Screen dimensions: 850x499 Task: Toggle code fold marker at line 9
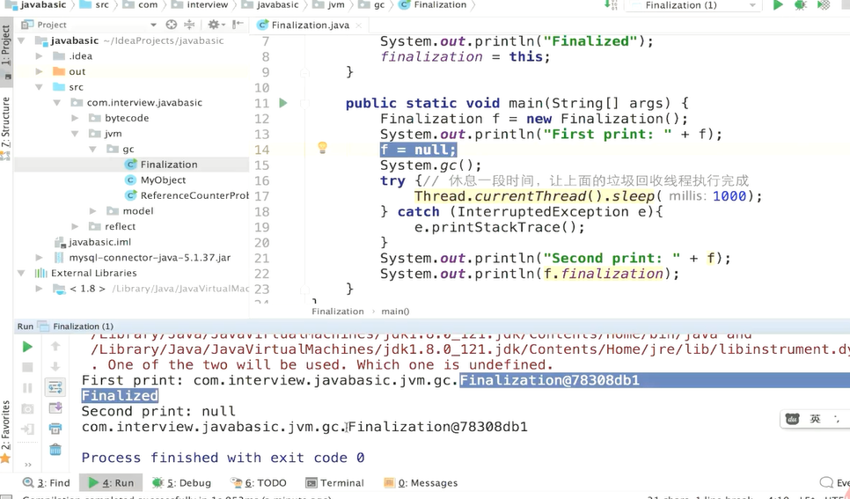click(x=304, y=72)
